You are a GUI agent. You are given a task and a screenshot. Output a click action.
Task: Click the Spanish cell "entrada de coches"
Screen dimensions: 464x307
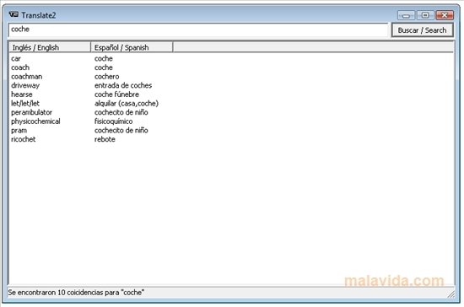pyautogui.click(x=123, y=85)
